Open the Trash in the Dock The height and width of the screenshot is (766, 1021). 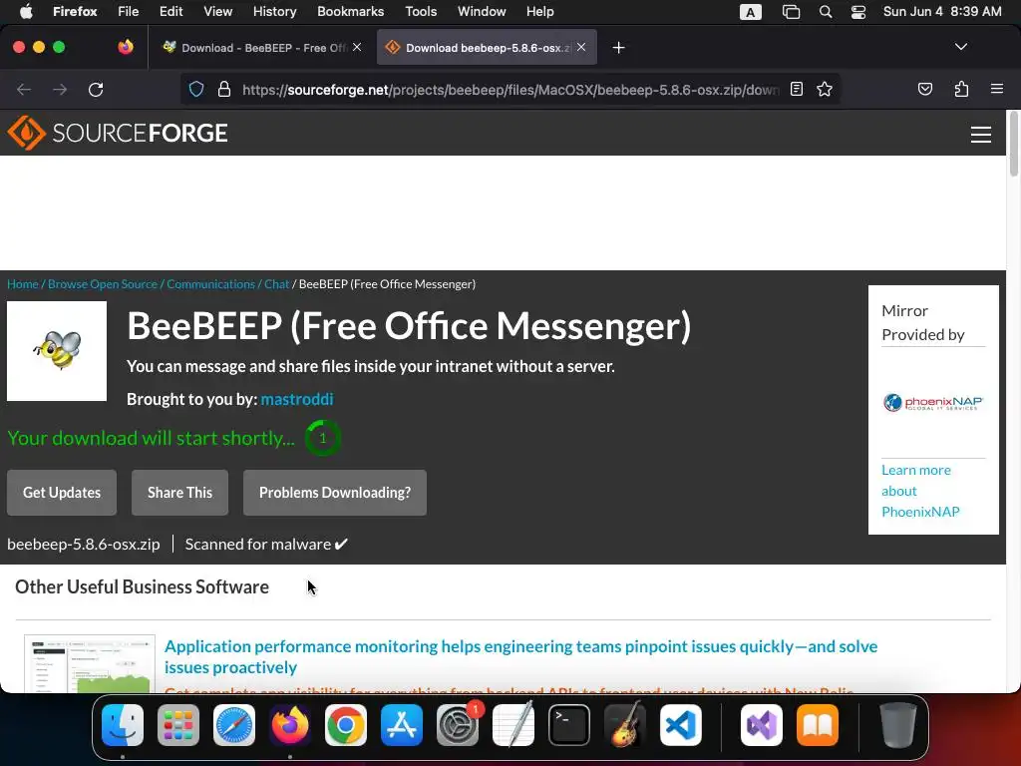click(x=898, y=725)
